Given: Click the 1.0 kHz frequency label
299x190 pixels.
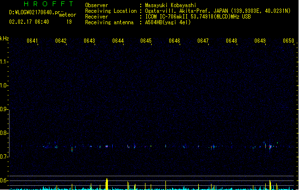Looking at the screenshot, I should [4, 85].
